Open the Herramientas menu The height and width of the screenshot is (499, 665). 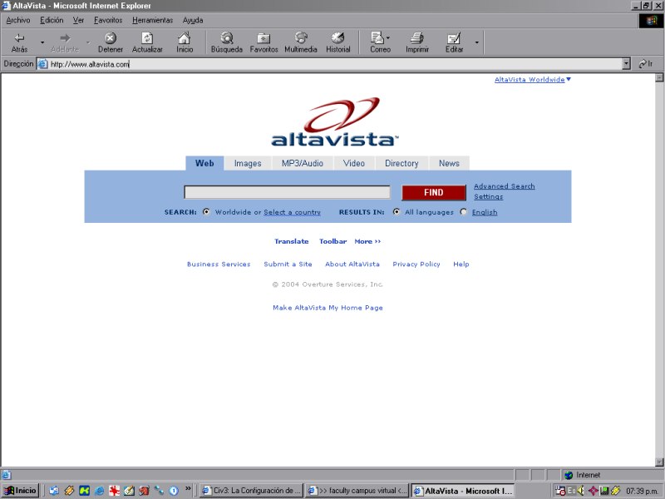point(152,20)
